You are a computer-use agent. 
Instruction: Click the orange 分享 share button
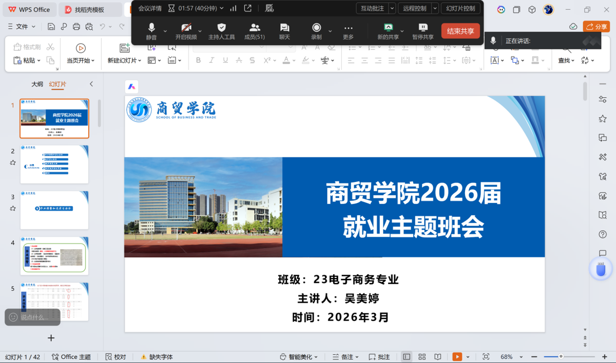pyautogui.click(x=596, y=27)
